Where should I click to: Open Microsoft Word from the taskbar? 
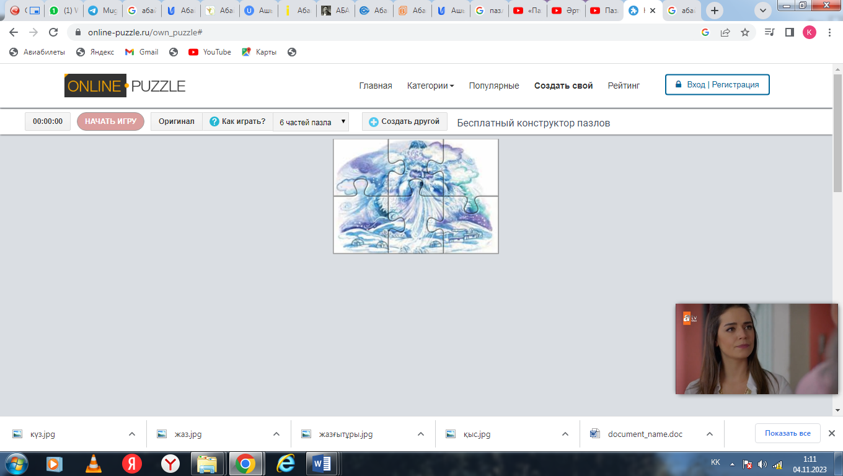coord(322,464)
